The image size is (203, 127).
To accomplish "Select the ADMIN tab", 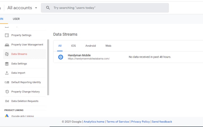I will 1,19.
